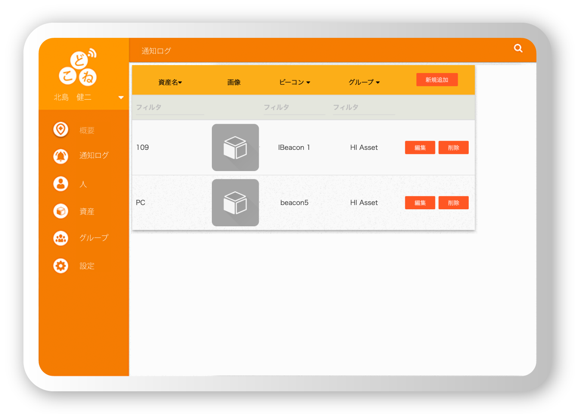Image resolution: width=575 pixels, height=414 pixels.
Task: Sort by グループ column header
Action: [x=364, y=82]
